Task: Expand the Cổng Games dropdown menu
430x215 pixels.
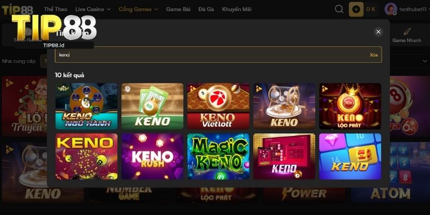Action: (139, 9)
